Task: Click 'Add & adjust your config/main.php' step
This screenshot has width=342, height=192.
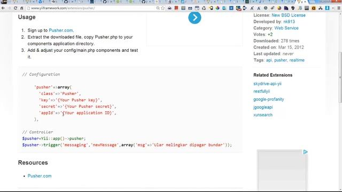Action: [83, 53]
